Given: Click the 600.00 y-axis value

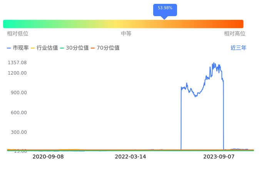Looking at the screenshot, I should pyautogui.click(x=18, y=113).
